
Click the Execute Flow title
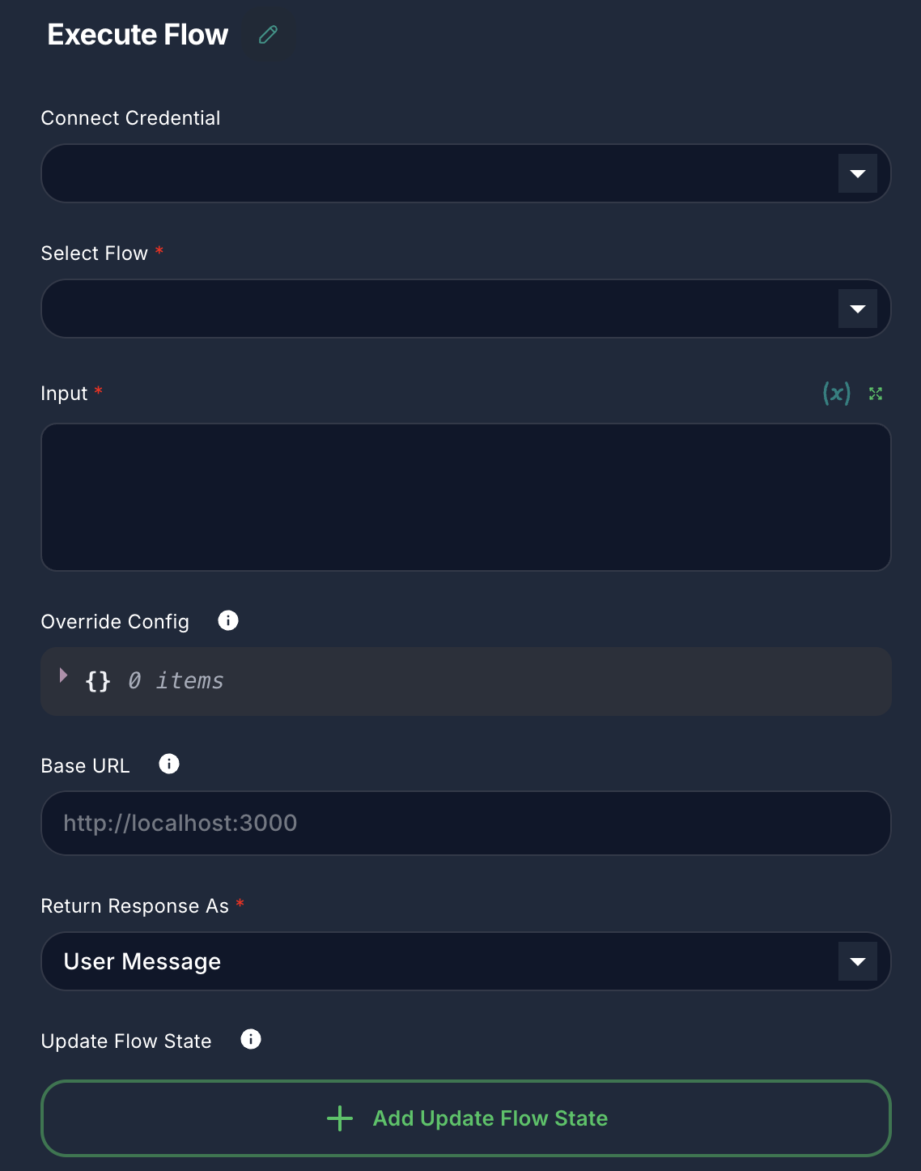pos(138,34)
